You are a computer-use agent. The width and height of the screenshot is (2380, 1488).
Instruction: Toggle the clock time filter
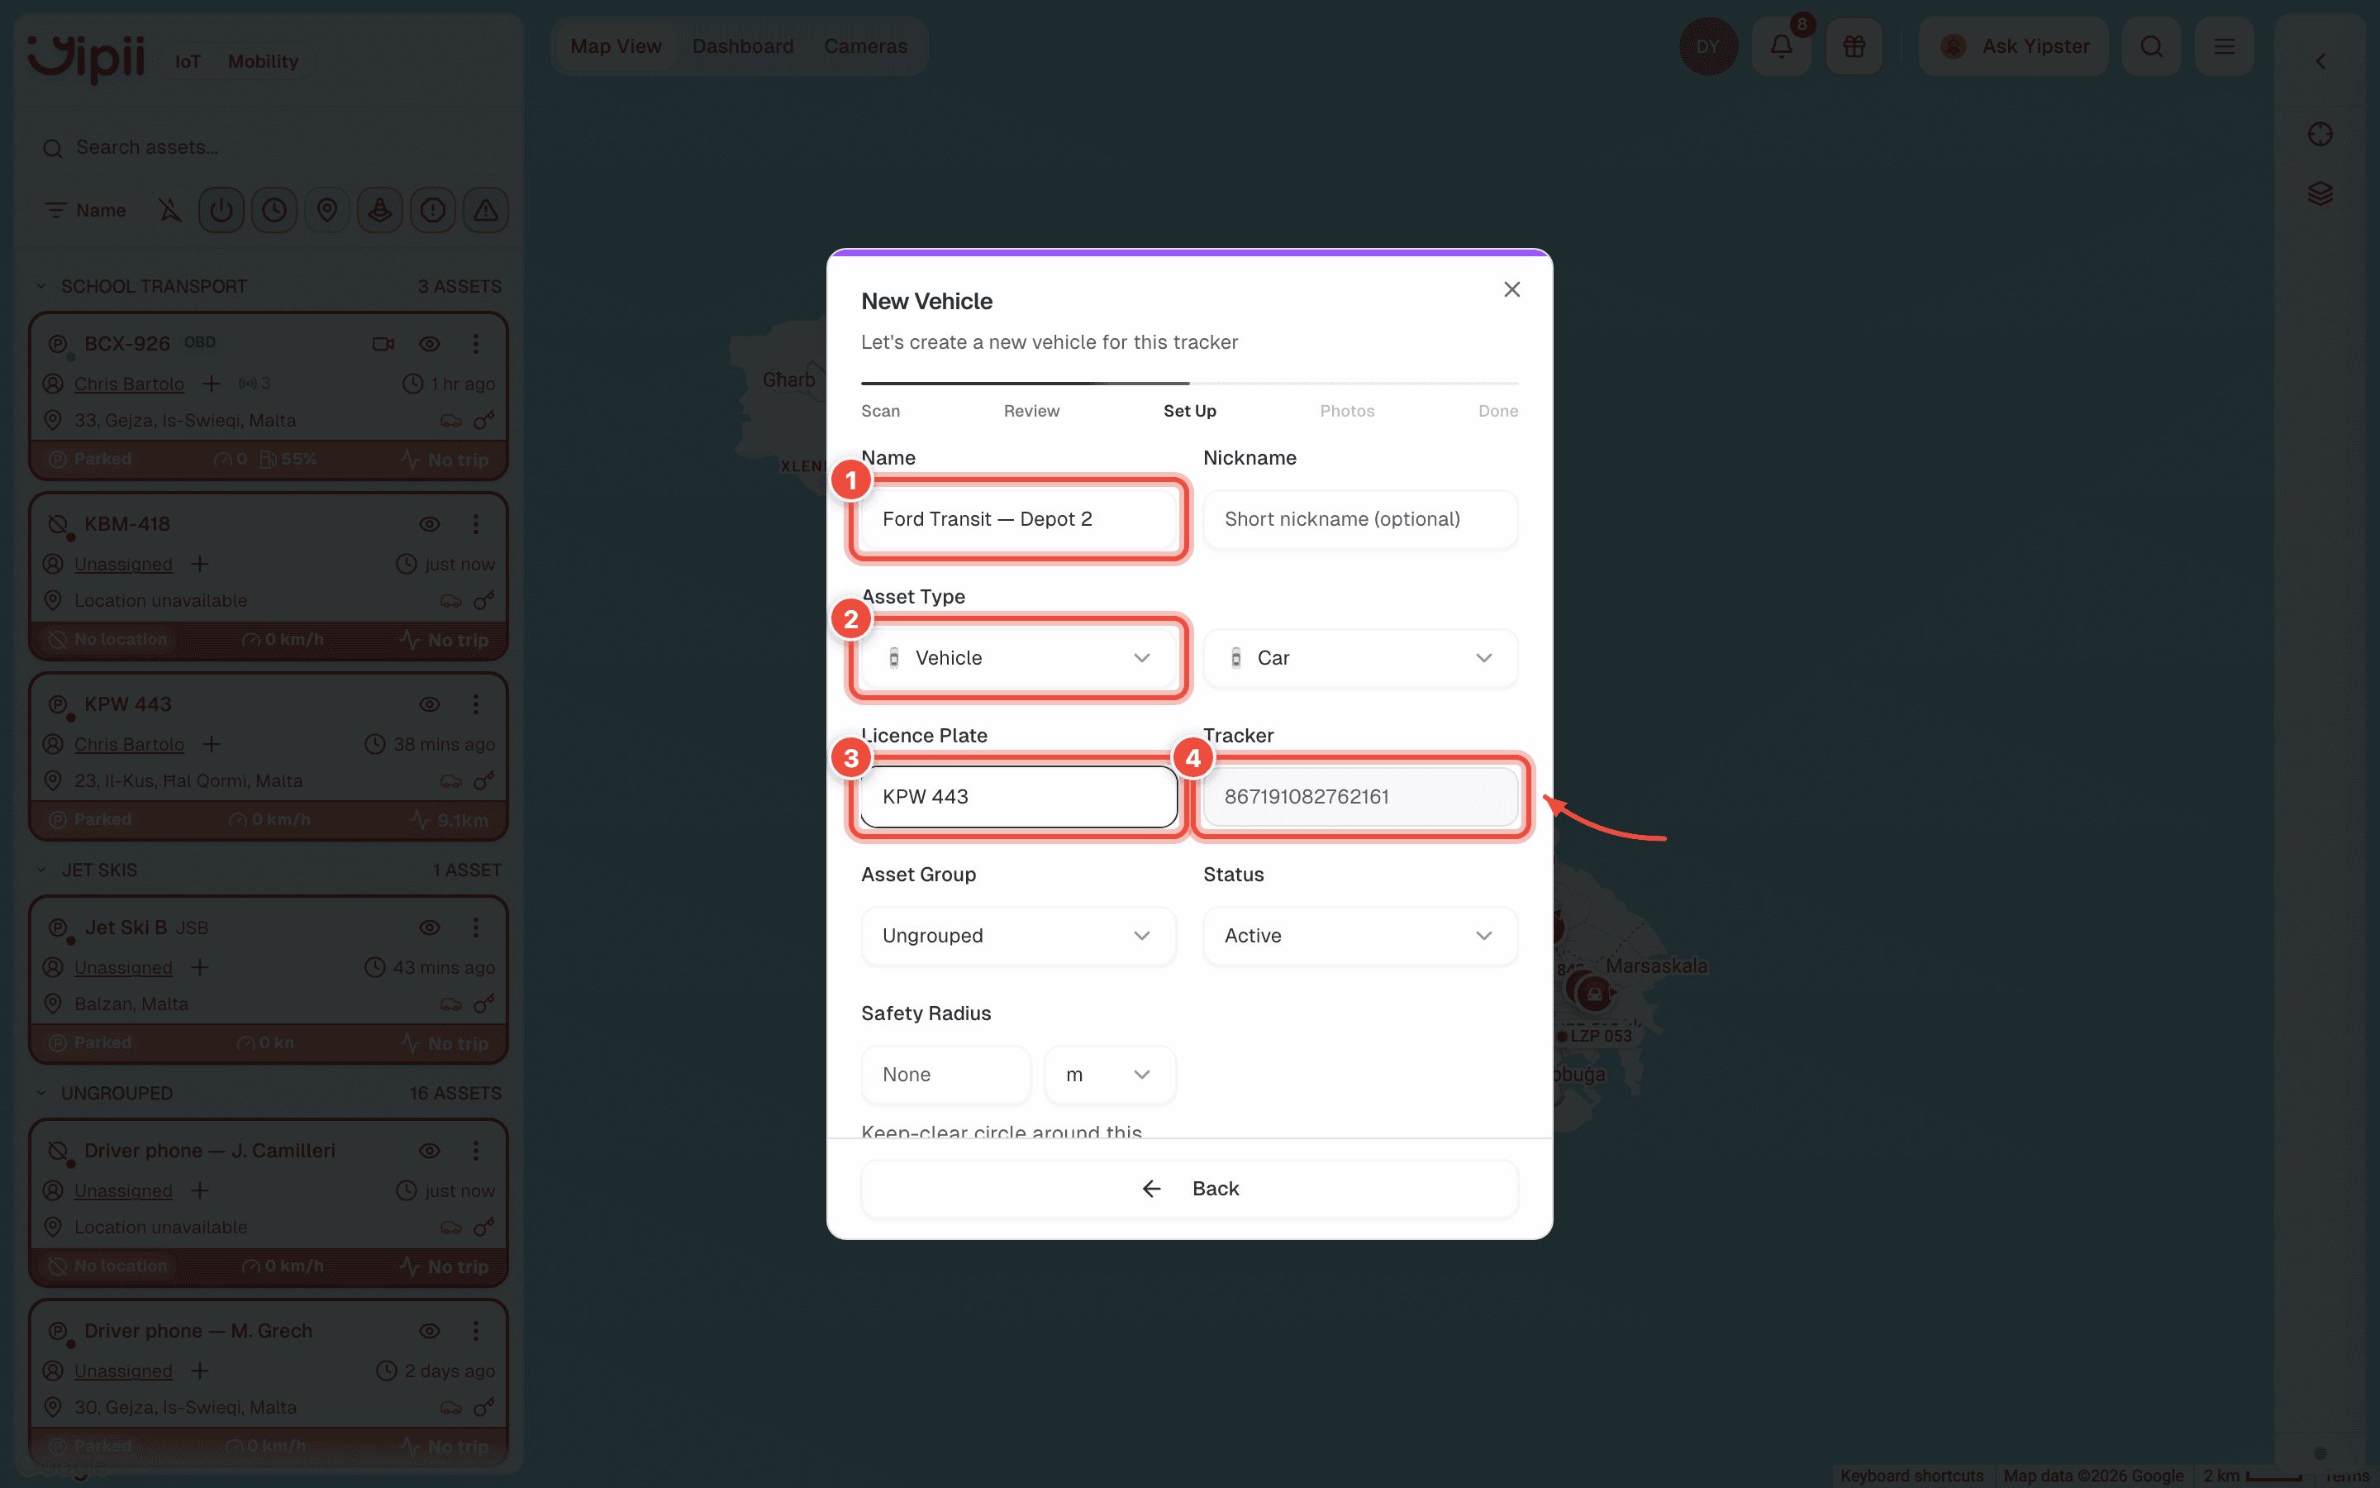click(274, 210)
